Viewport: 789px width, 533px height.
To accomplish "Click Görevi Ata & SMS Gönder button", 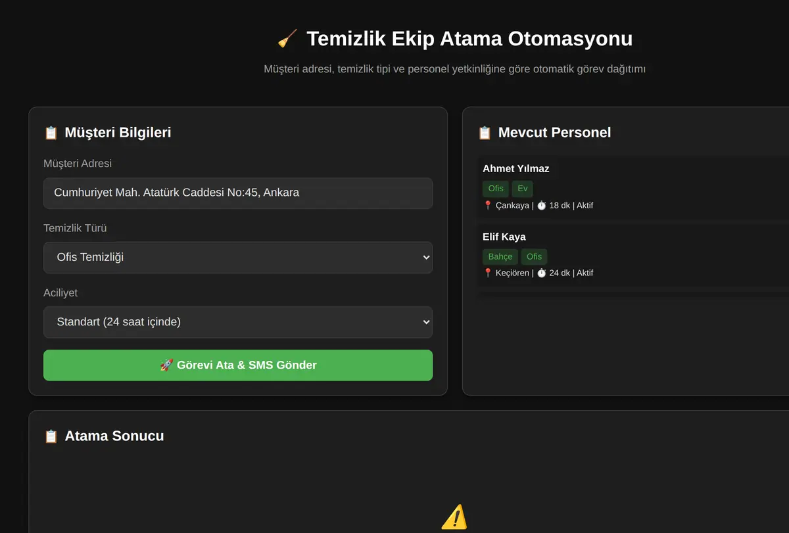I will 238,365.
